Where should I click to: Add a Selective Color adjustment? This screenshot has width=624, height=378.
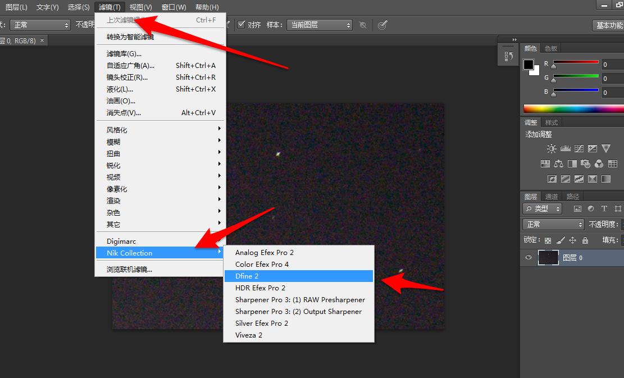[593, 179]
